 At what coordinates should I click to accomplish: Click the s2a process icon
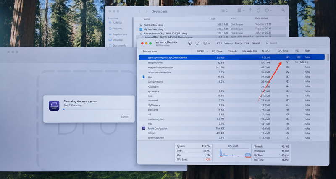point(144,77)
